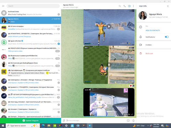Search in the current chat

coord(120,6)
